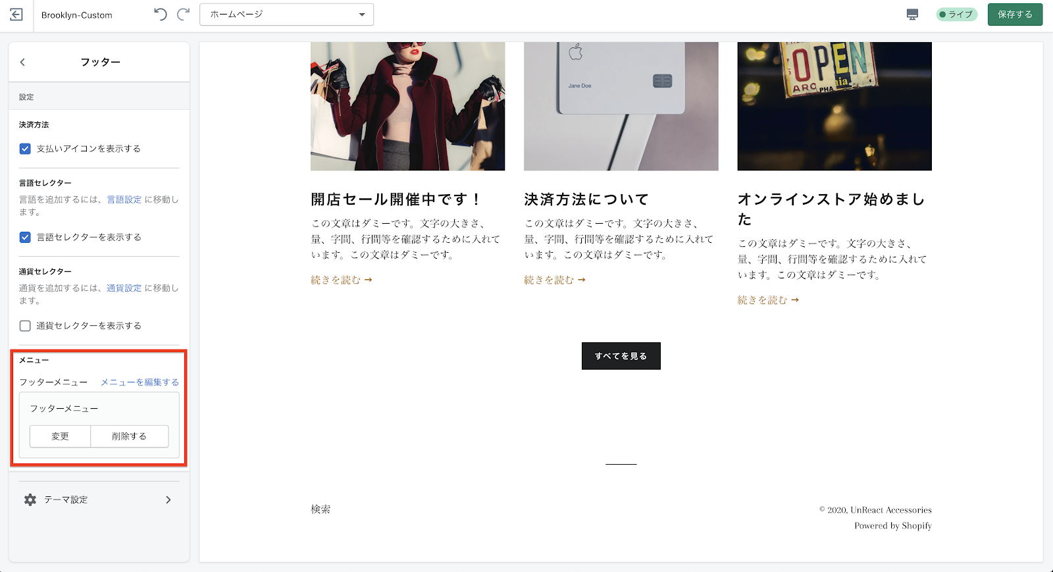Screen dimensions: 1053x572
Task: Click the undo arrow icon
Action: click(x=160, y=14)
